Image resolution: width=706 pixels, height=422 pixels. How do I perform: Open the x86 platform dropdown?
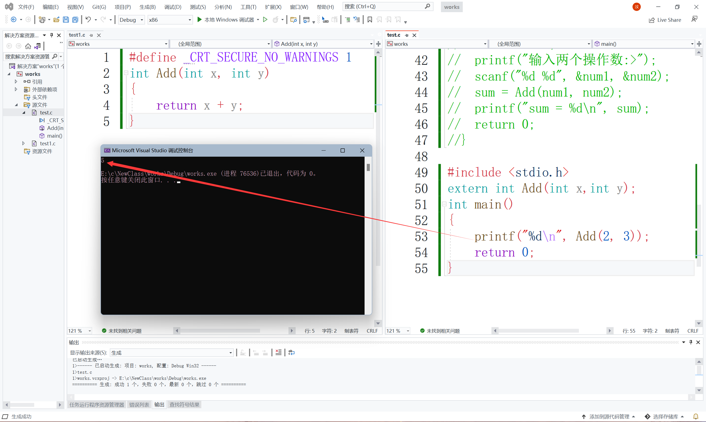(190, 20)
